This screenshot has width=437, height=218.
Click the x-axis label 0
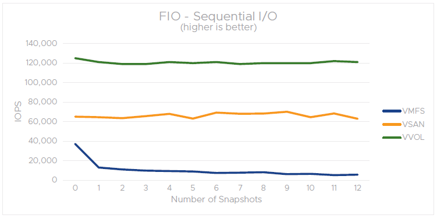75,188
